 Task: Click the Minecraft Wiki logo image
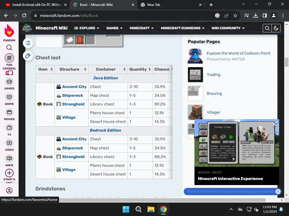[27, 28]
